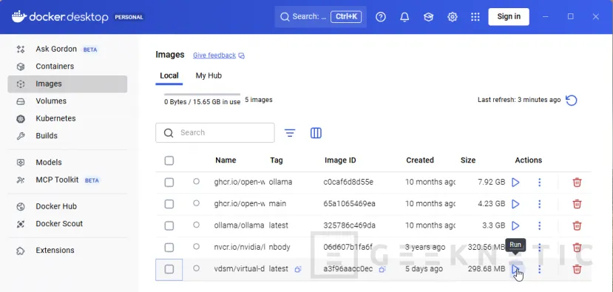Copy image ID a3f96aacc0ec
Viewport: 613px width, 292px height.
click(x=382, y=269)
